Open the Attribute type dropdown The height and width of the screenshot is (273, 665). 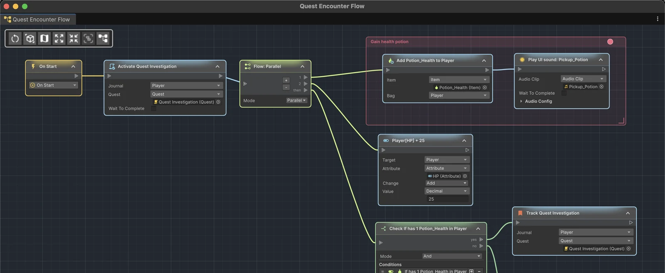(447, 168)
